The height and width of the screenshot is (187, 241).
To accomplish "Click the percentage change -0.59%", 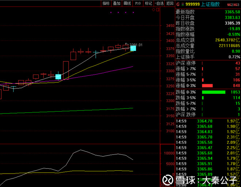I will [234, 34].
